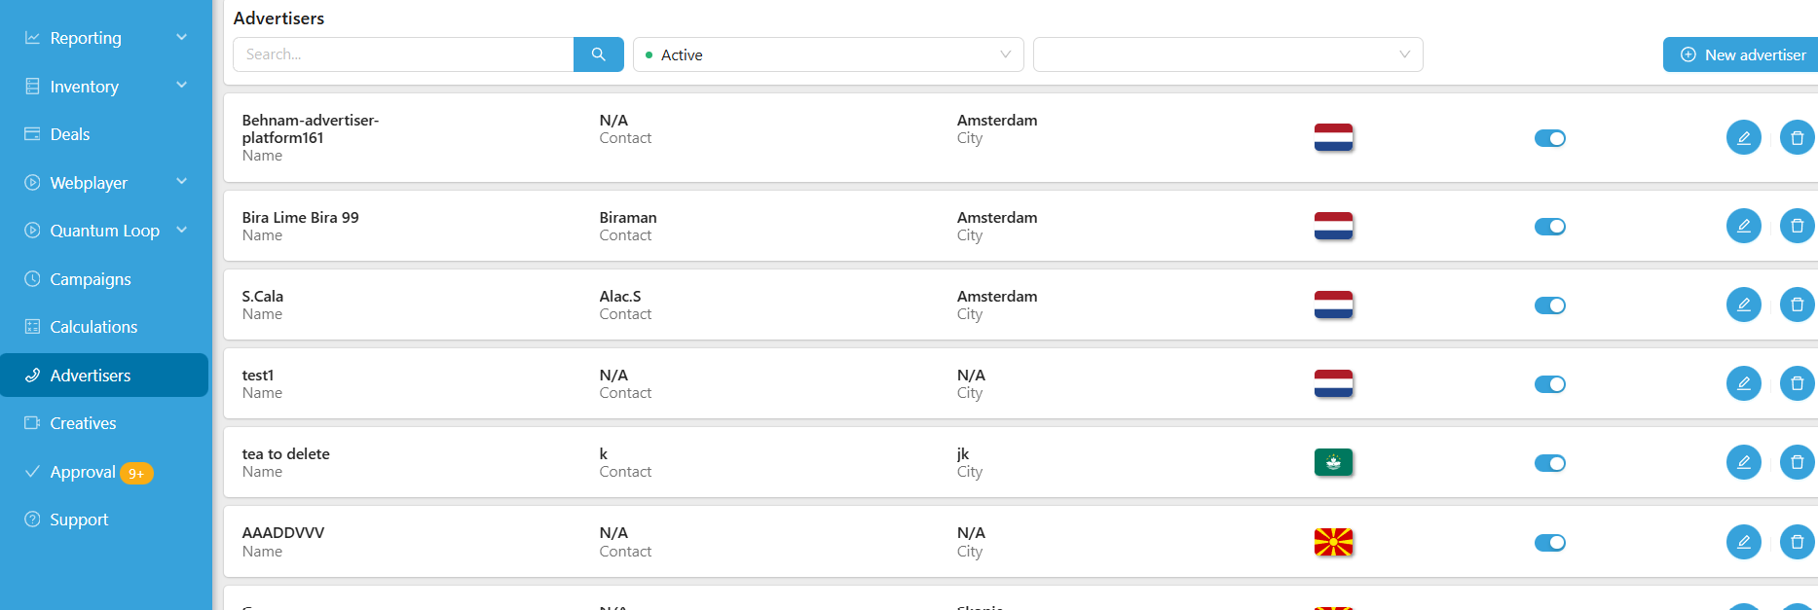The image size is (1818, 610).
Task: Click the search magnifier button
Action: pos(598,54)
